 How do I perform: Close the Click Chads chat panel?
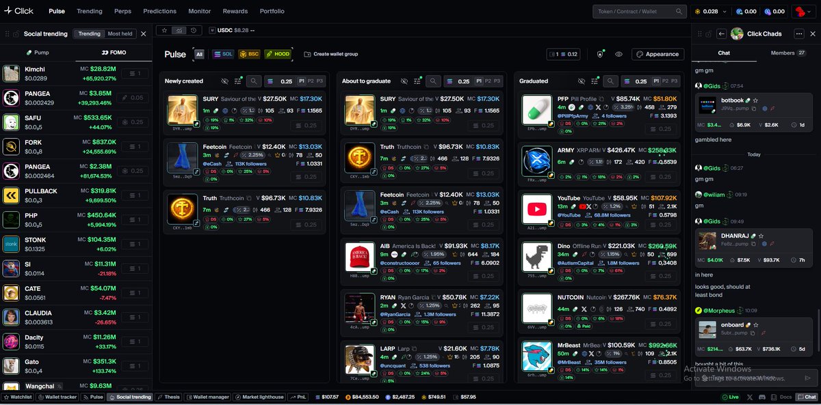813,33
